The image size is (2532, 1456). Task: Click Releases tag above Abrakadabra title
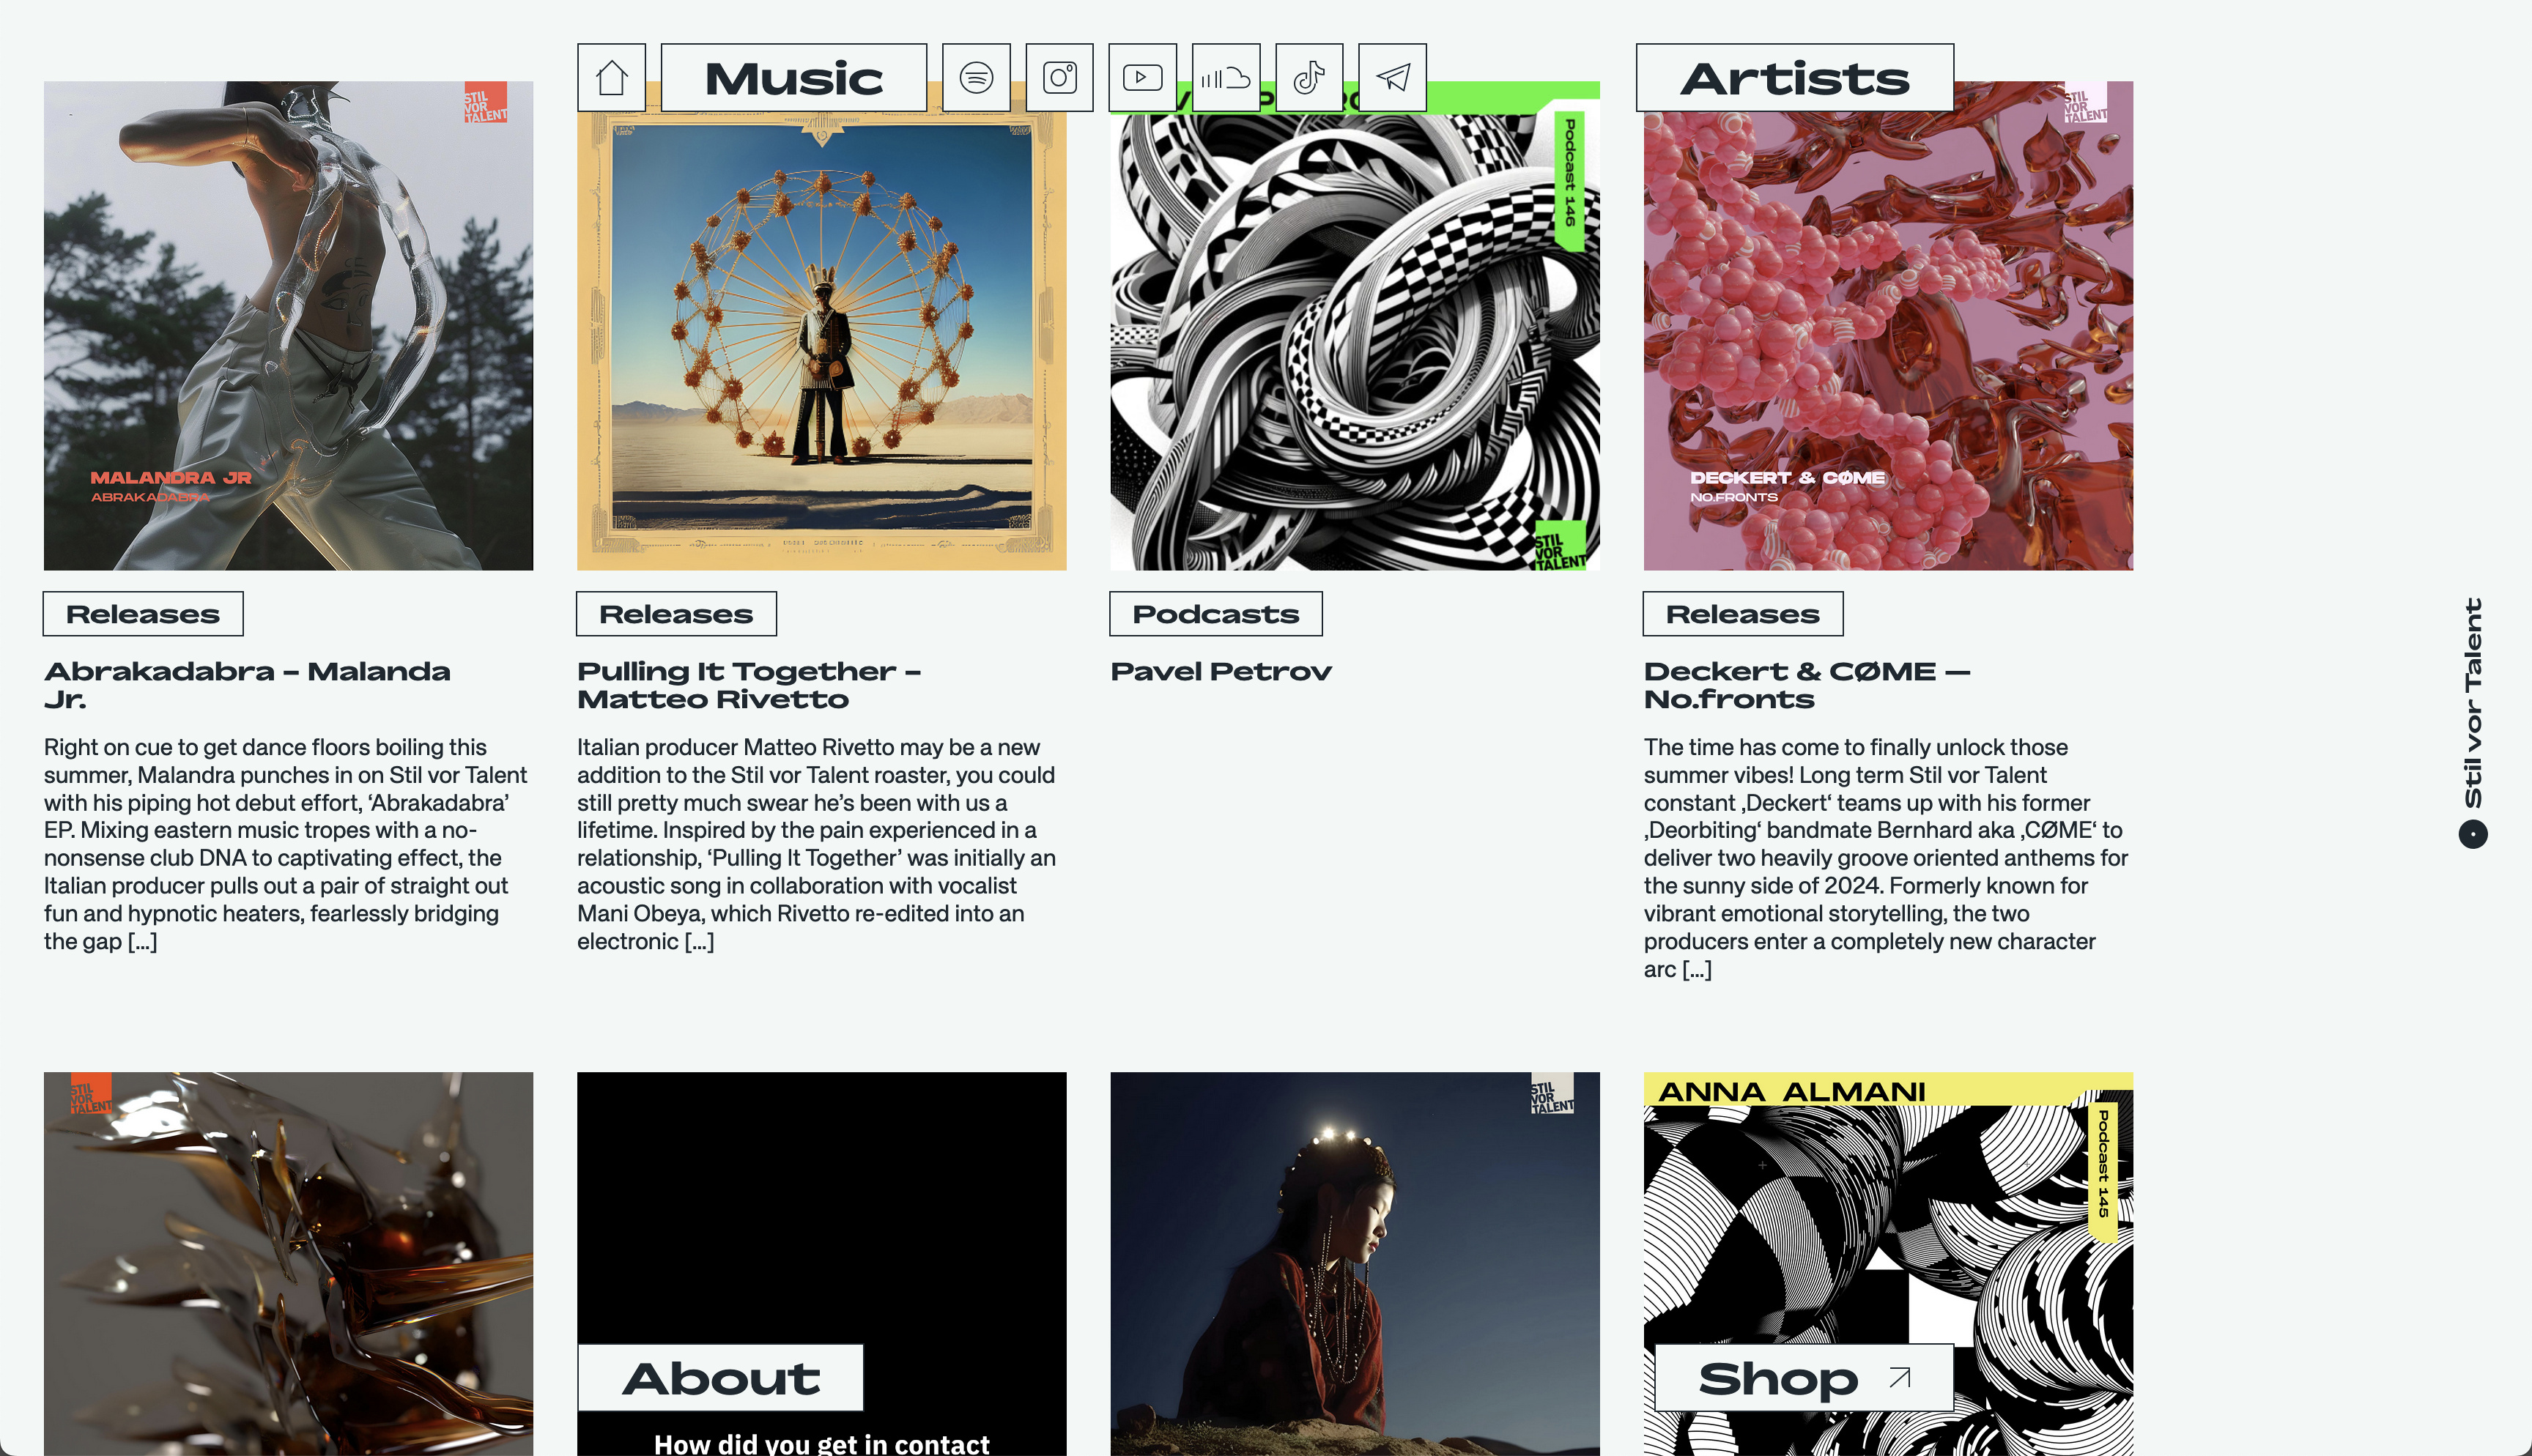point(143,614)
